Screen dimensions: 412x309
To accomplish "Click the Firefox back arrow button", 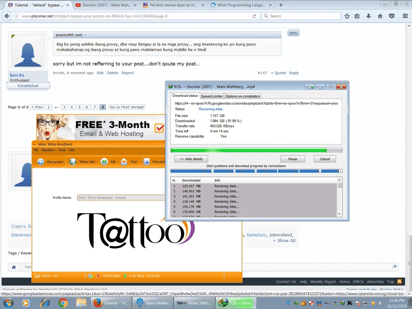I will [7, 16].
